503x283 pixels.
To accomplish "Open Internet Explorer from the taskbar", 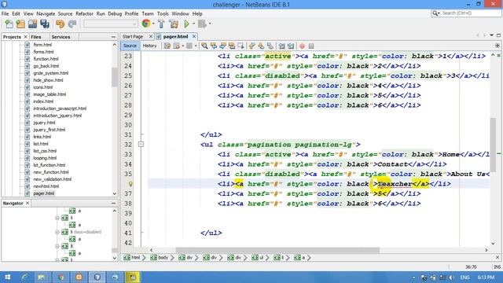I will pyautogui.click(x=24, y=277).
